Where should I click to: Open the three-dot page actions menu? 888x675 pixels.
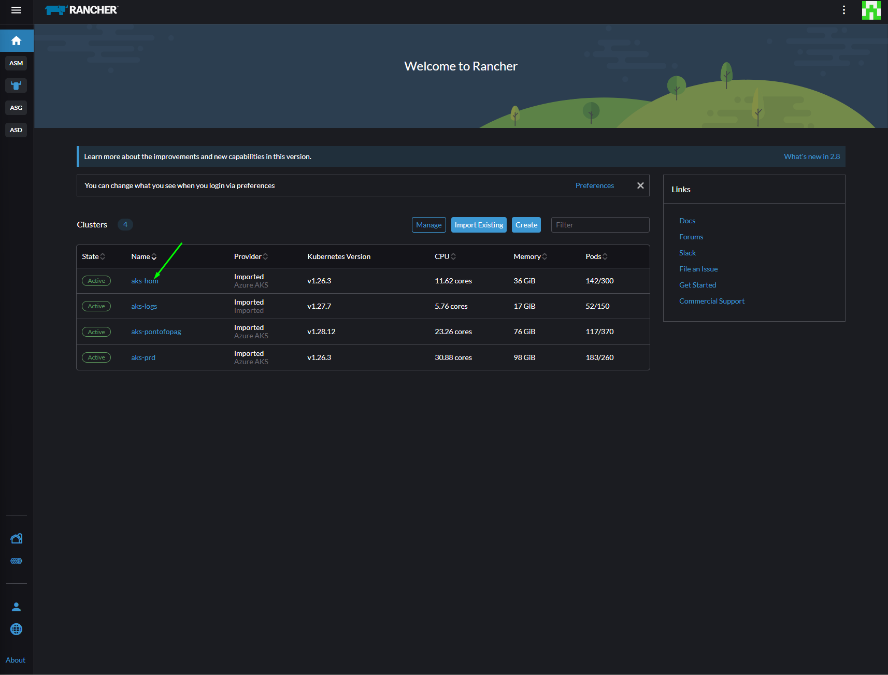[844, 10]
